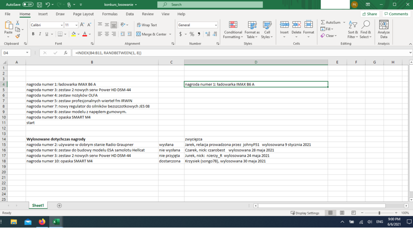
Task: Open the Calibri font name dropdown
Action: point(61,25)
